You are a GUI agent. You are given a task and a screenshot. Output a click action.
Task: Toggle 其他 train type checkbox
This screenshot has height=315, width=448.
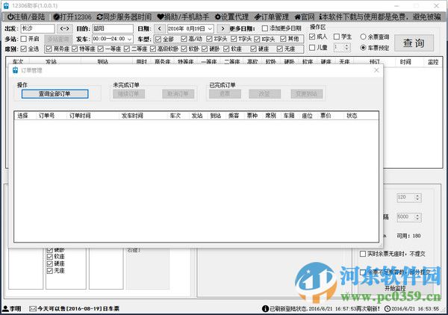283,39
